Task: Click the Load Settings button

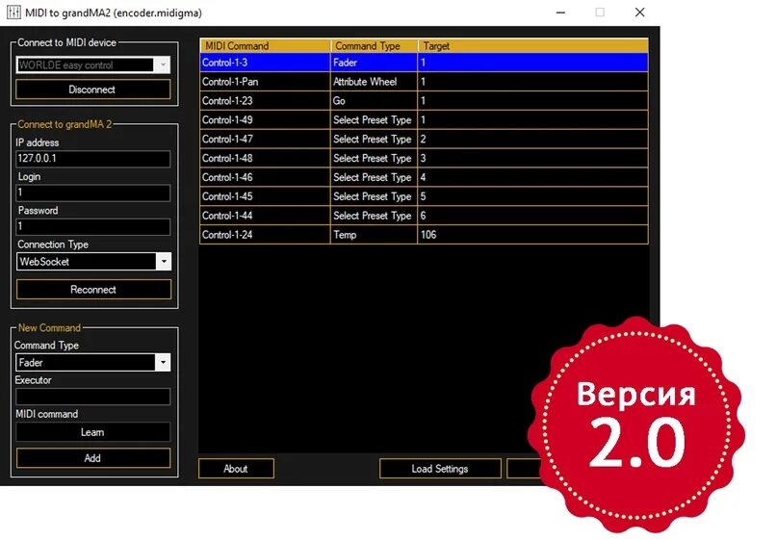Action: (440, 469)
